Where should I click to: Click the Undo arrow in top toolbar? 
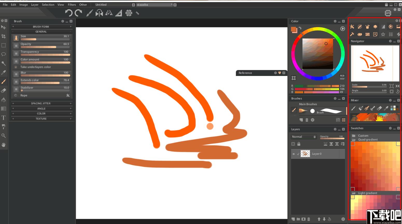pos(68,13)
